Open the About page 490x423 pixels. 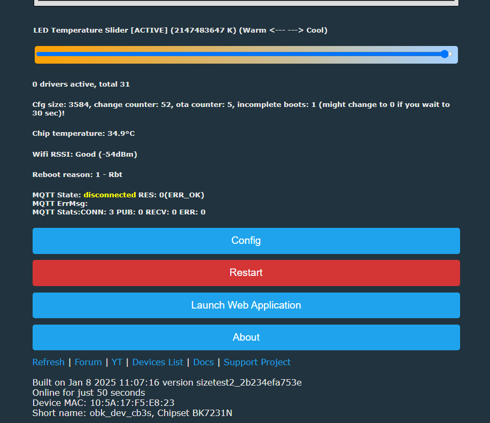coord(246,337)
